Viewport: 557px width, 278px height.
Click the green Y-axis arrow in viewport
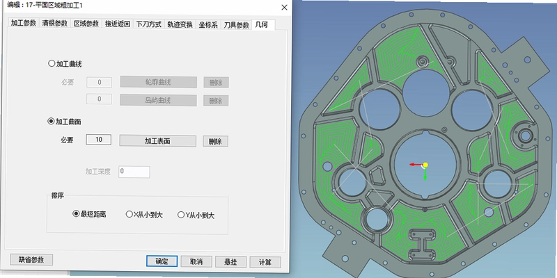tap(425, 174)
